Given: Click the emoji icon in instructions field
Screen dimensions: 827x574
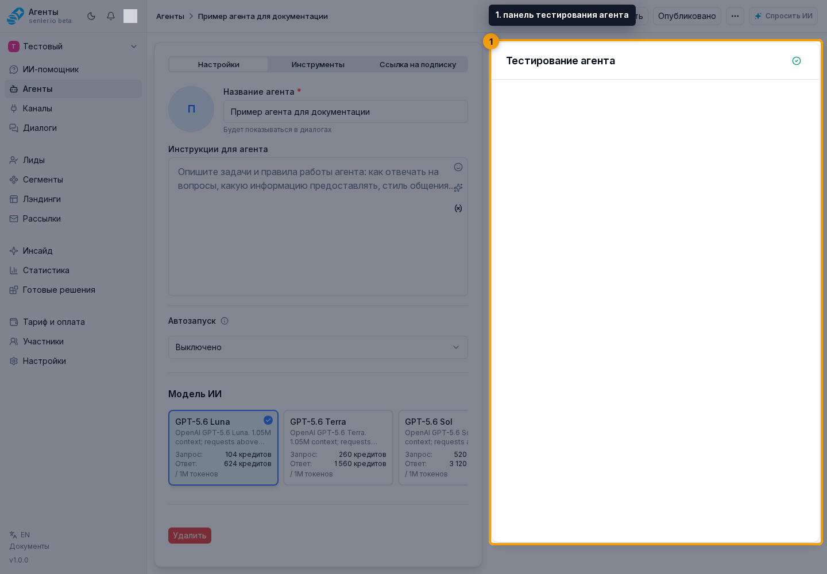Looking at the screenshot, I should (458, 167).
